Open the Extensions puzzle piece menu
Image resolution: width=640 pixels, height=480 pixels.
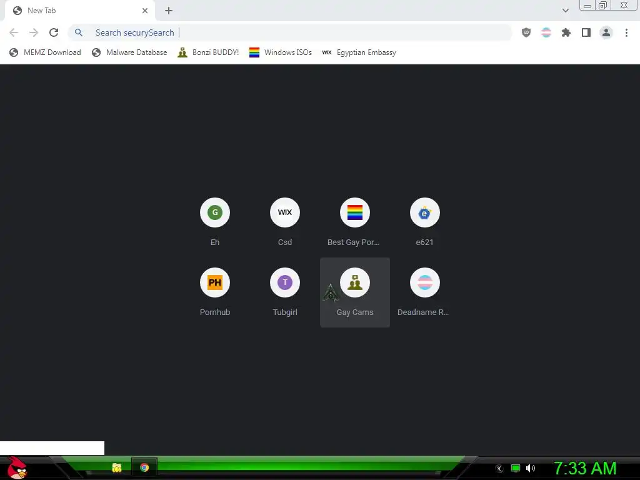coord(566,32)
